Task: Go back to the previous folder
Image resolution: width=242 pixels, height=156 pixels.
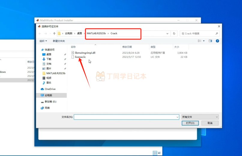Action: pyautogui.click(x=40, y=34)
